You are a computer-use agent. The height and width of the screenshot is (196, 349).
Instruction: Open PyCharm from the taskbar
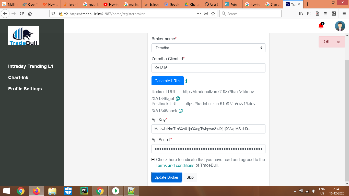[x=84, y=191]
